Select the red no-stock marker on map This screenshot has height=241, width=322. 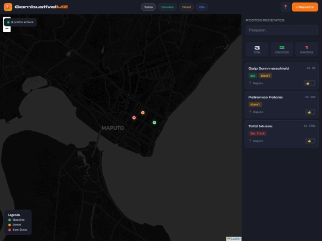134,118
